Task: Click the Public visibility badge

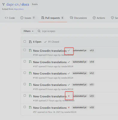Action: coord(35,4)
